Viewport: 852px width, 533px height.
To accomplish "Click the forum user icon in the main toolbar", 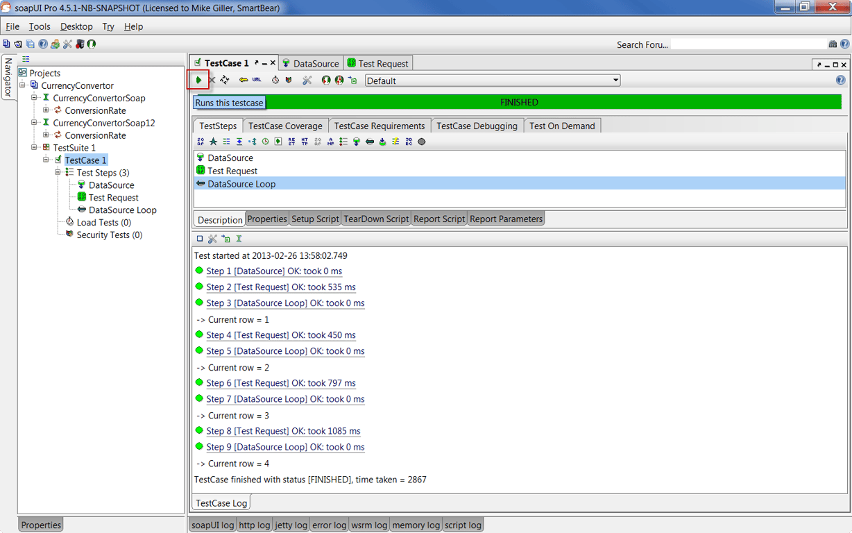I will pos(55,44).
